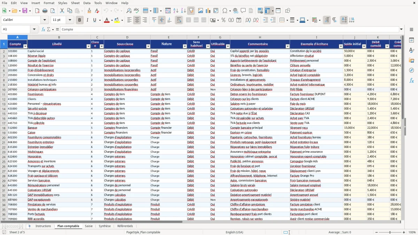Switch to the Synthèse sheet tab
418x235 pixels.
(x=104, y=226)
